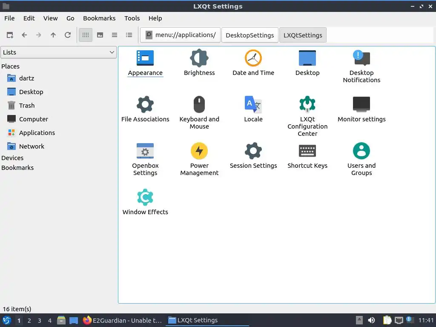Open Window Effects settings
436x327 pixels.
click(145, 197)
